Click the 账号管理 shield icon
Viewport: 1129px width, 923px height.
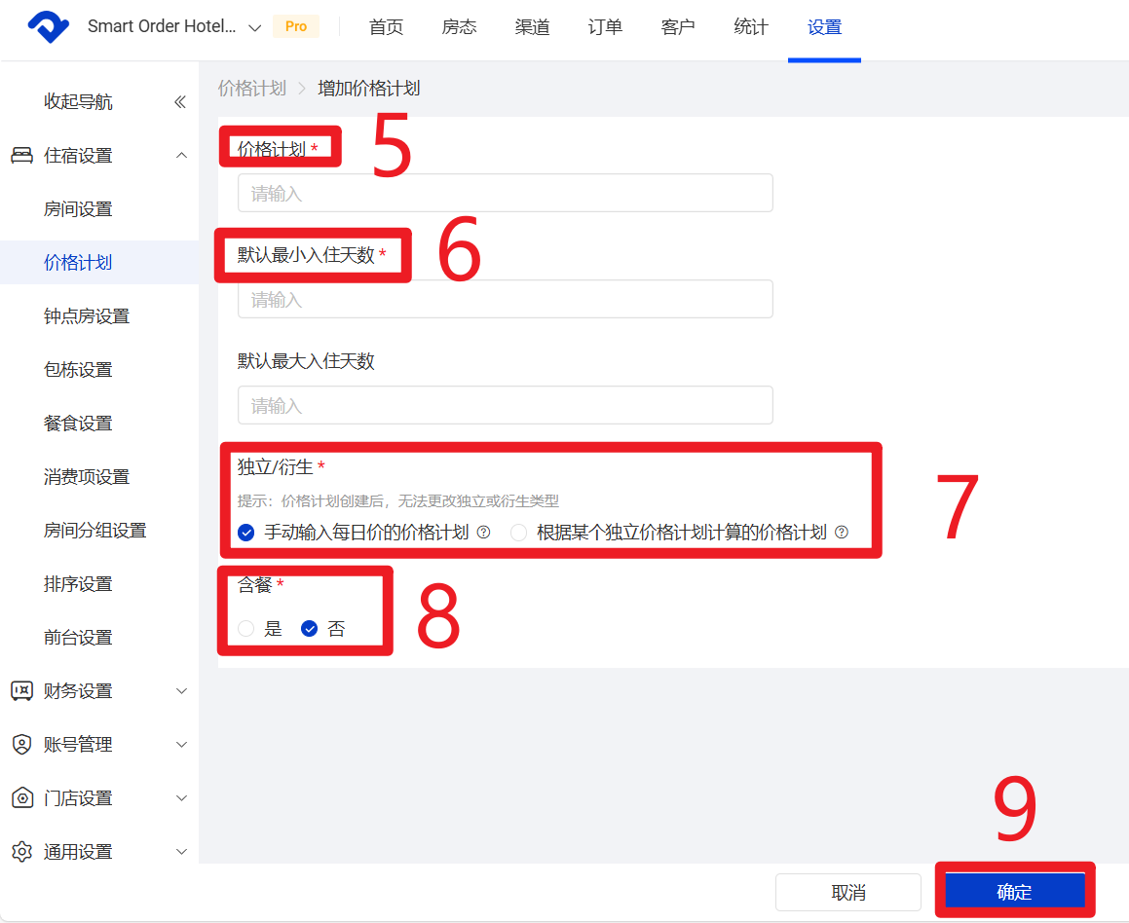pyautogui.click(x=21, y=745)
